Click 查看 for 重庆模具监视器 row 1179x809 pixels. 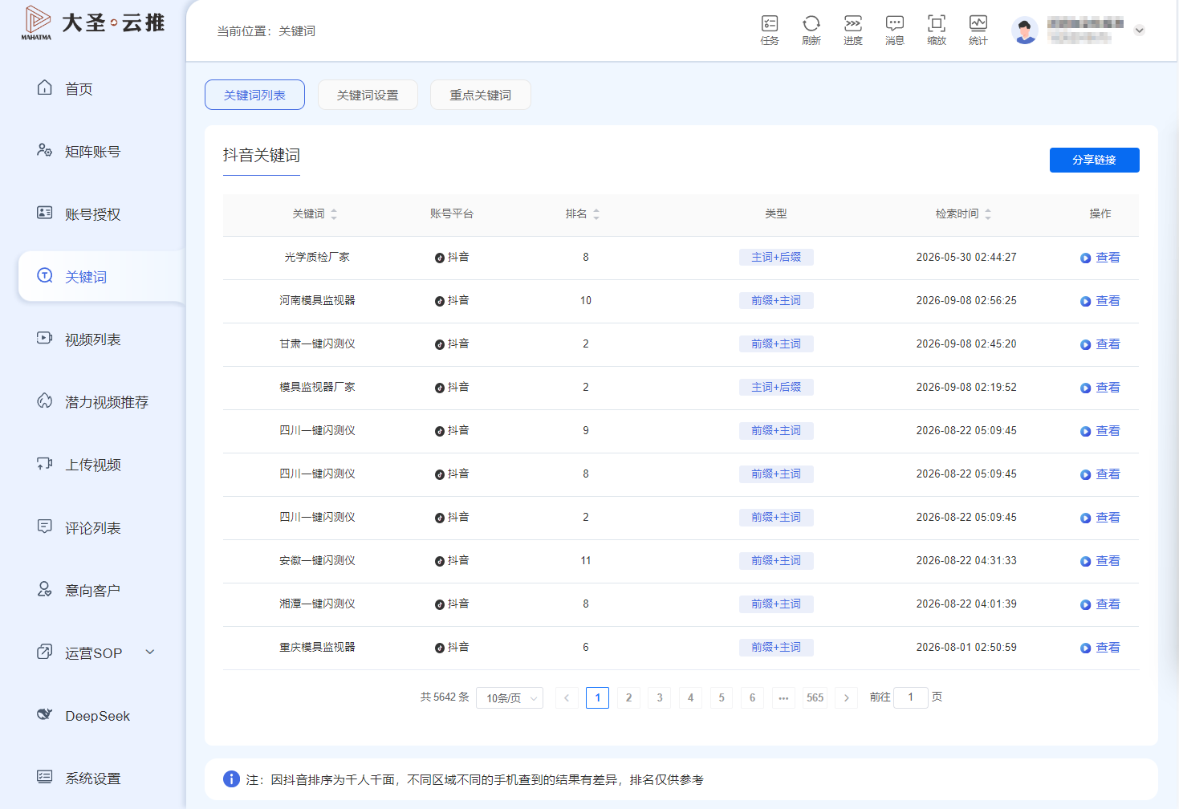(1100, 648)
